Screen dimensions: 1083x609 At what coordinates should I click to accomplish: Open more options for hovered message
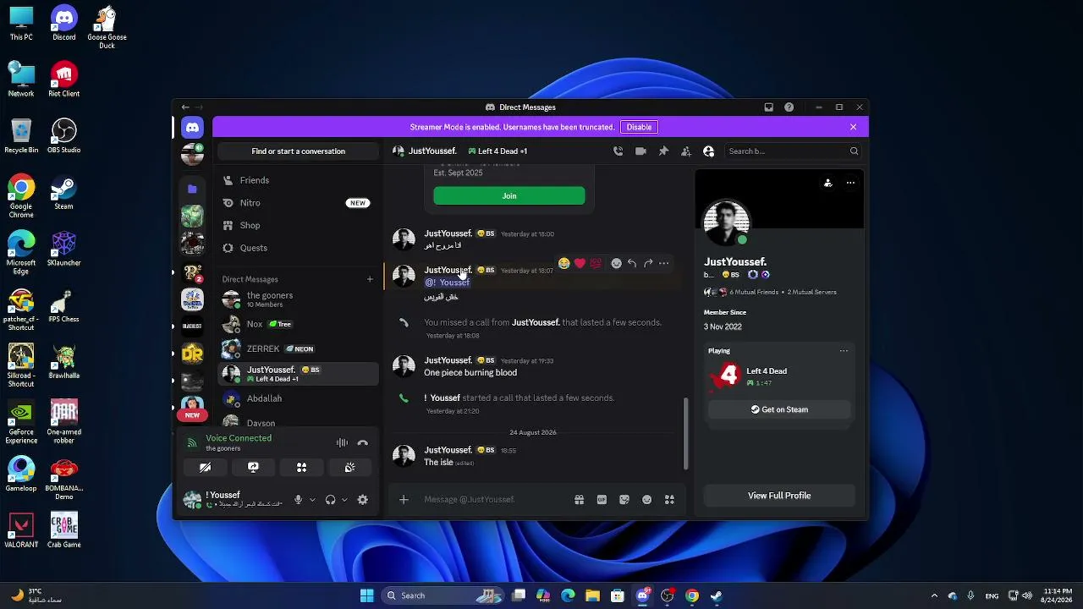(x=664, y=263)
